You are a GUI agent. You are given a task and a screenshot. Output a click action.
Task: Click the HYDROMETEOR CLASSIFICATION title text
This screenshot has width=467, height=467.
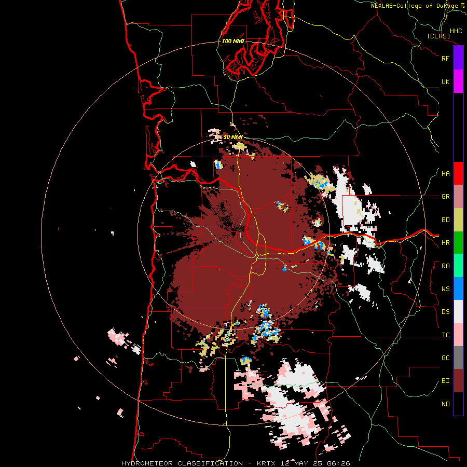pos(182,463)
